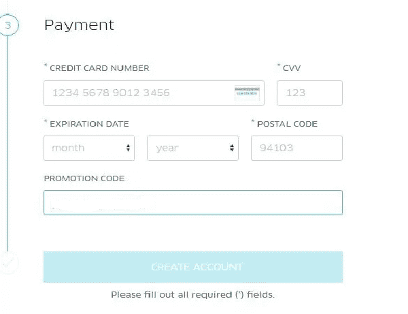Click the Expiration Date label
This screenshot has width=408, height=314.
[x=89, y=124]
